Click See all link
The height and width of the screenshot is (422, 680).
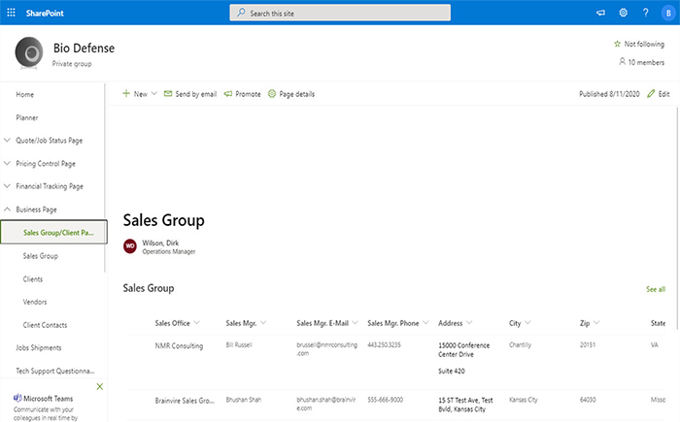point(656,289)
